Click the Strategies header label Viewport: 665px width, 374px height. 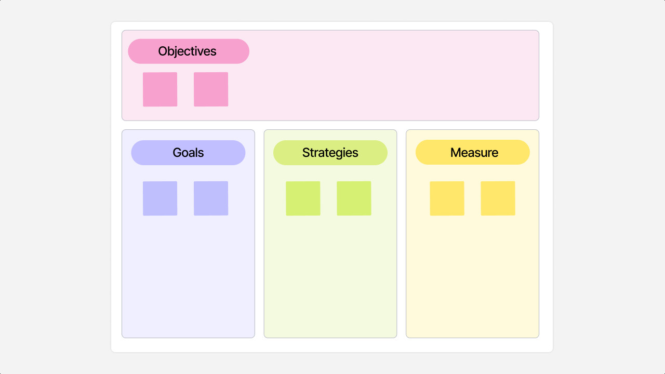[330, 153]
